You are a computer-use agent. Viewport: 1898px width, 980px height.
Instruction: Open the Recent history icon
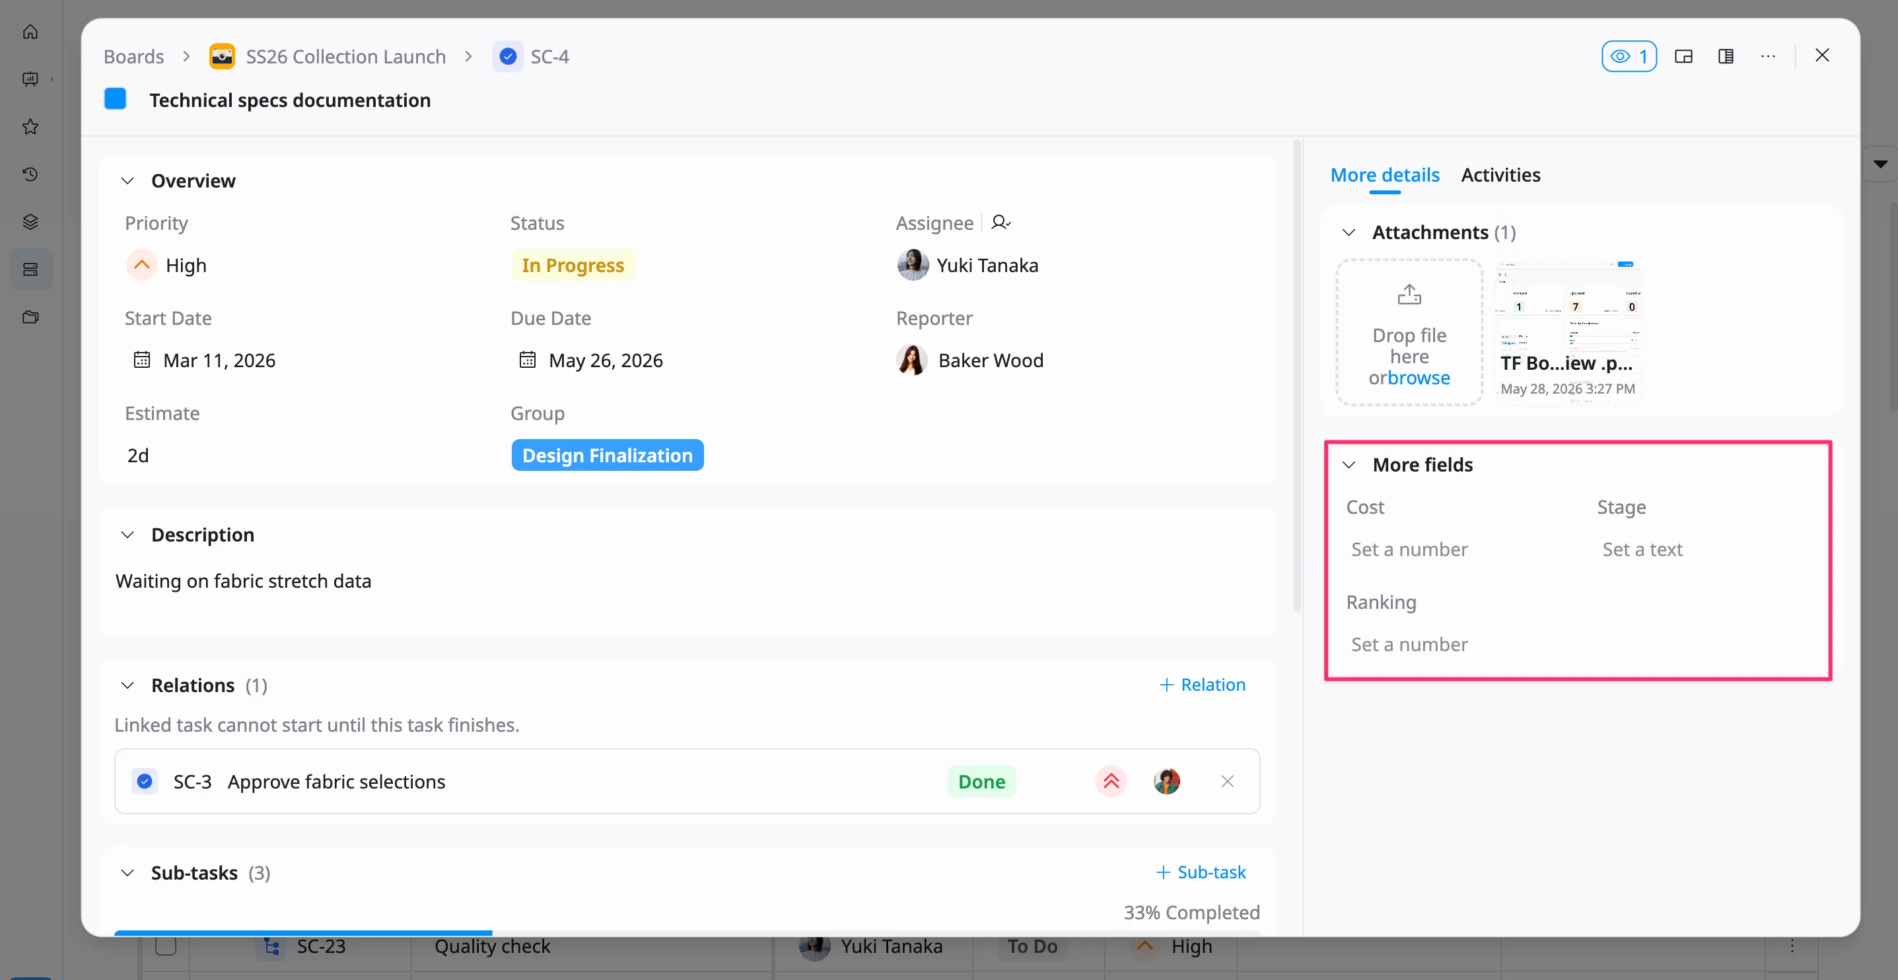(x=30, y=174)
